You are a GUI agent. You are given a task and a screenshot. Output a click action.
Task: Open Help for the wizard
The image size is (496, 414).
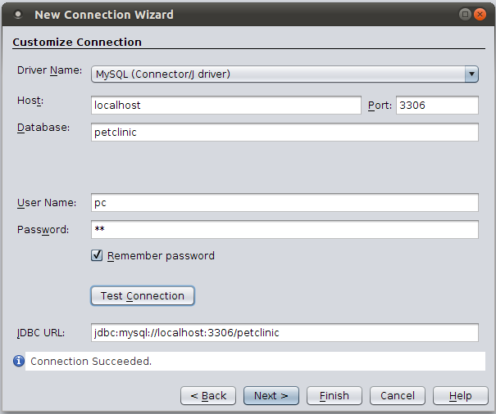[x=460, y=396]
